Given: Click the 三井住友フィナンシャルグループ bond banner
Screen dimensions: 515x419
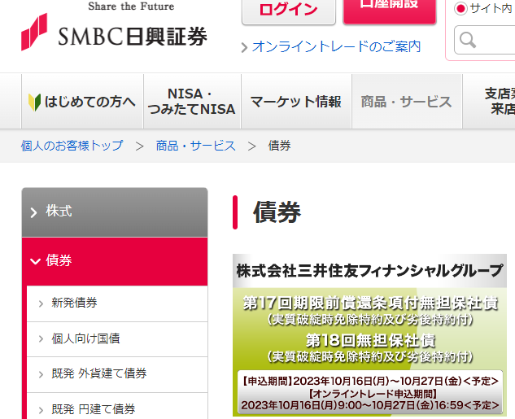Looking at the screenshot, I should [370, 335].
